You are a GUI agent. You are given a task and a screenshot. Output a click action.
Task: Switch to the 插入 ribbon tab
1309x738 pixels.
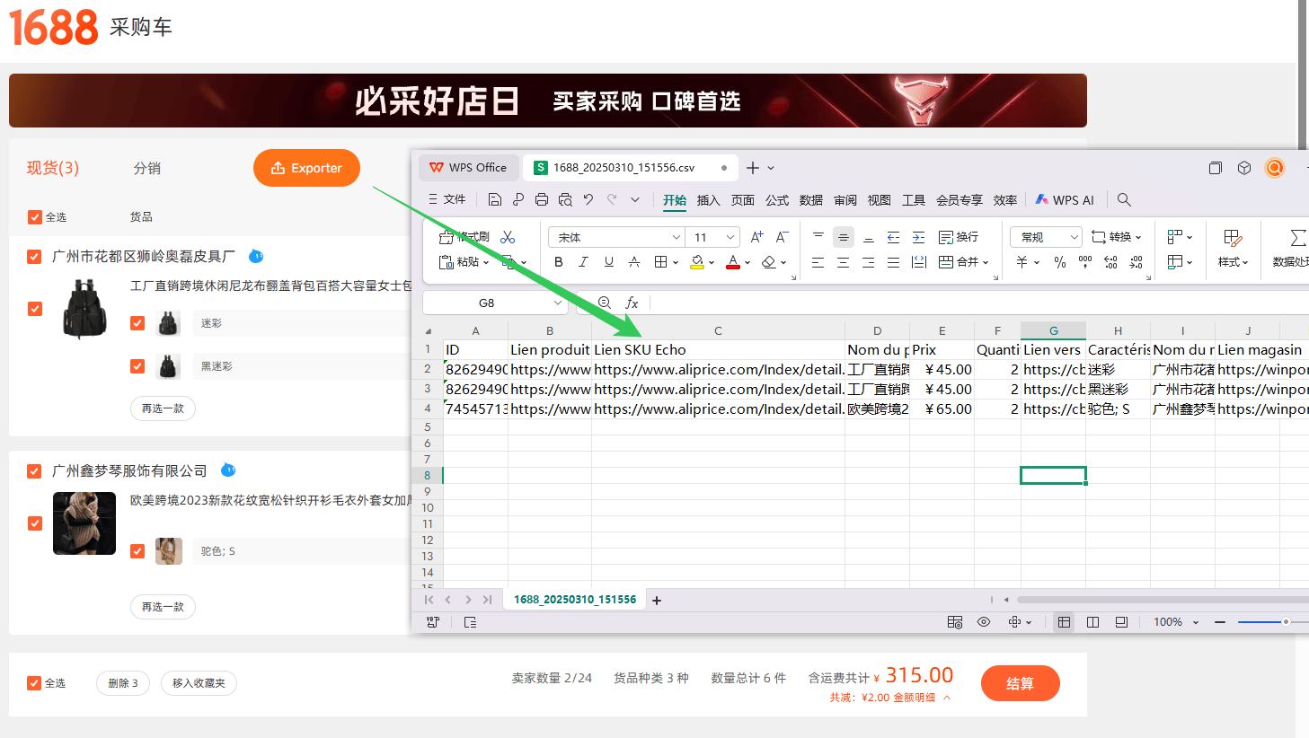[x=709, y=200]
